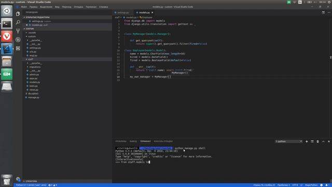The image size is (332, 187).
Task: Open the Search view in activity bar
Action: coord(18,22)
